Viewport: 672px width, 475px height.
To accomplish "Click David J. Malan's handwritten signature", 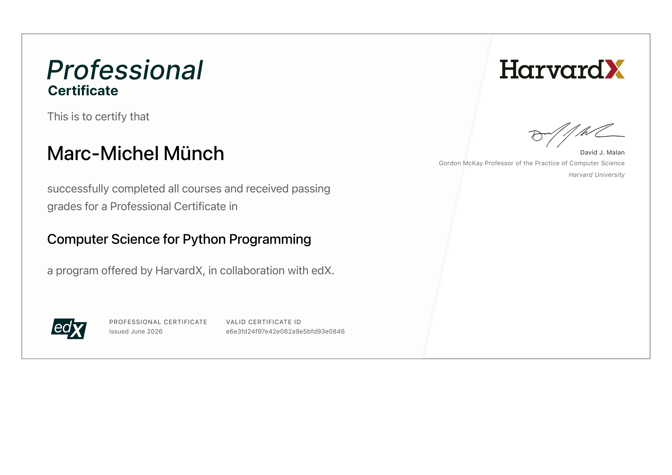I will coord(576,135).
